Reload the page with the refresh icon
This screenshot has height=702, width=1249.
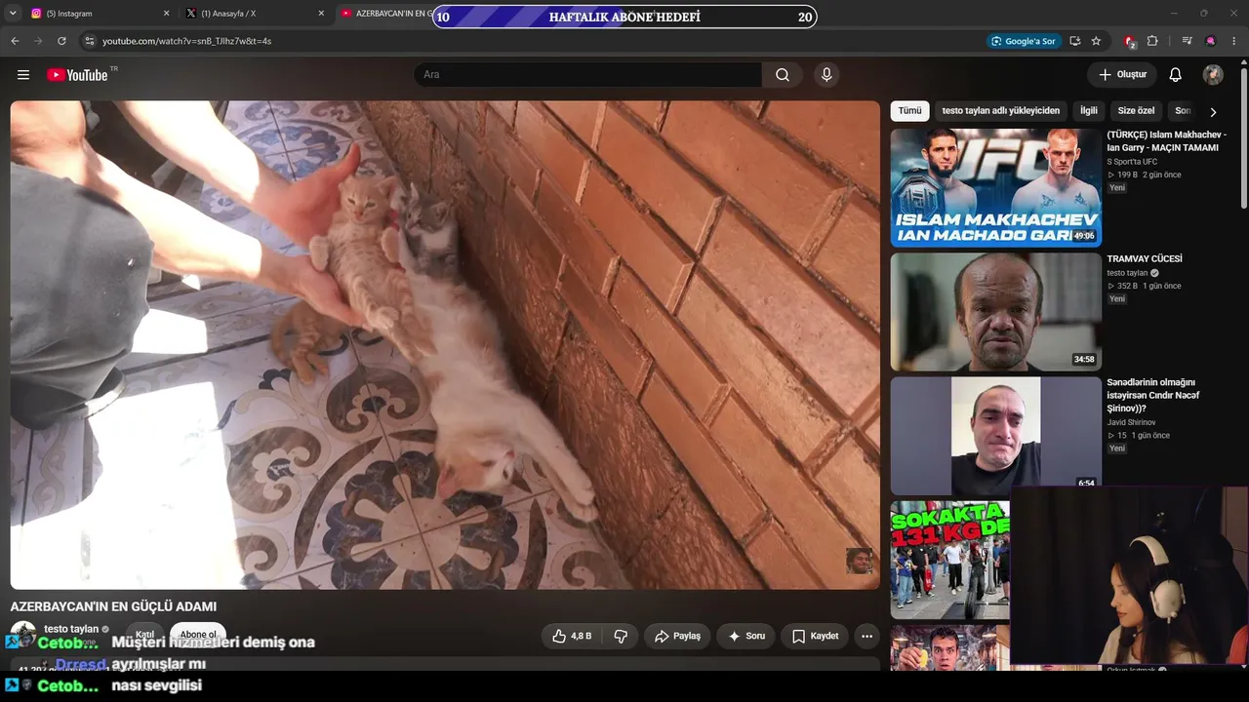point(61,41)
